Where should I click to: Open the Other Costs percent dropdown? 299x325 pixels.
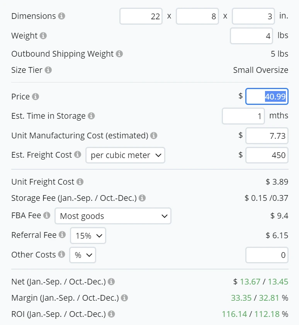tap(82, 255)
